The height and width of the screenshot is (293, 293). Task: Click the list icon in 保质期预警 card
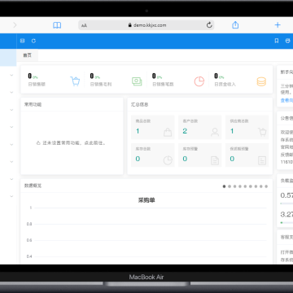[262, 160]
